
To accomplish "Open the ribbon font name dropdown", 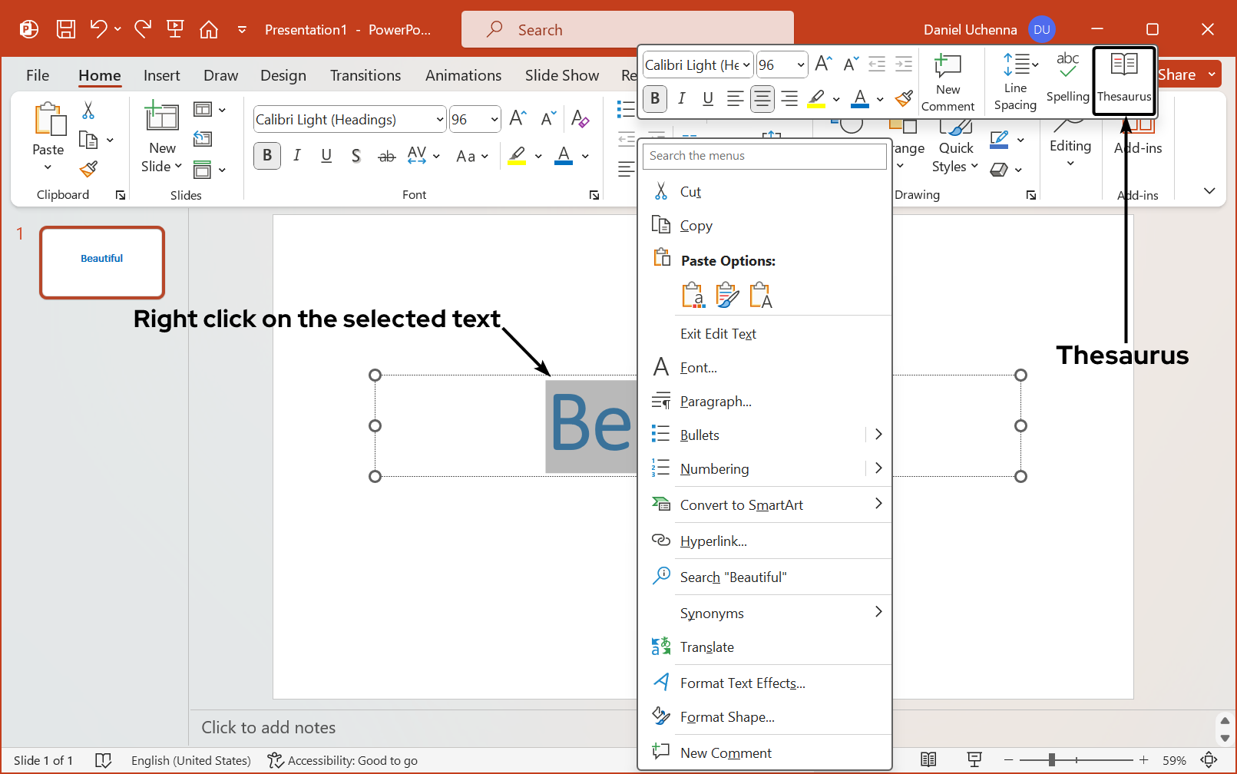I will [x=440, y=120].
